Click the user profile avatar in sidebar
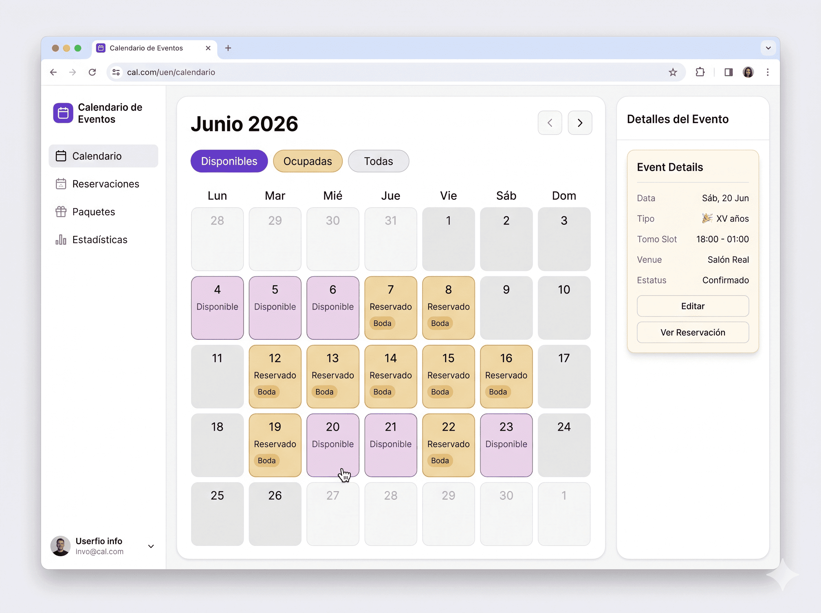Screen dimensions: 821x613 (x=61, y=546)
